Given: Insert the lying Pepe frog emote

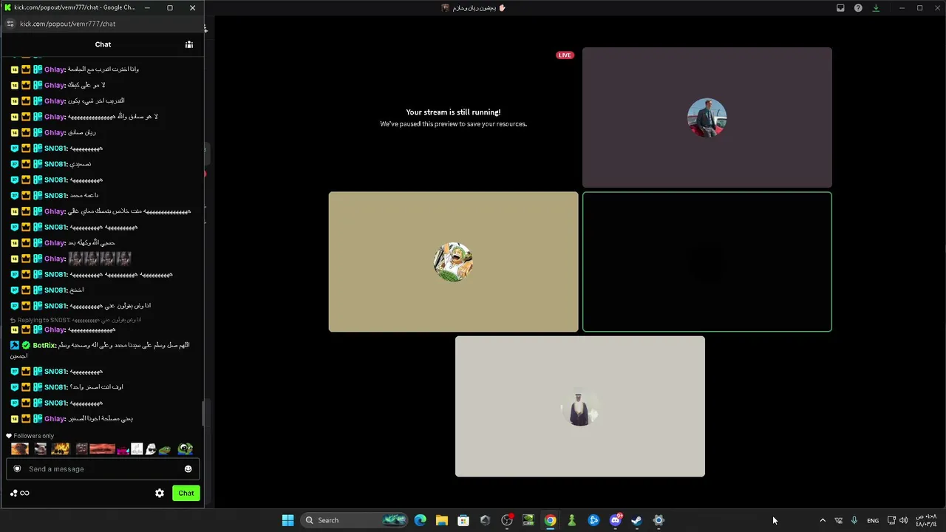Looking at the screenshot, I should tap(165, 449).
